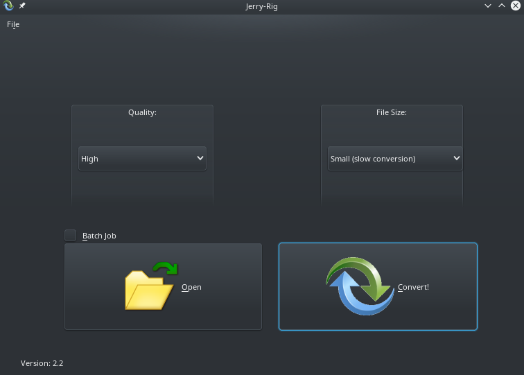Viewport: 524px width, 375px height.
Task: Toggle the pin icon in title bar
Action: [22, 6]
